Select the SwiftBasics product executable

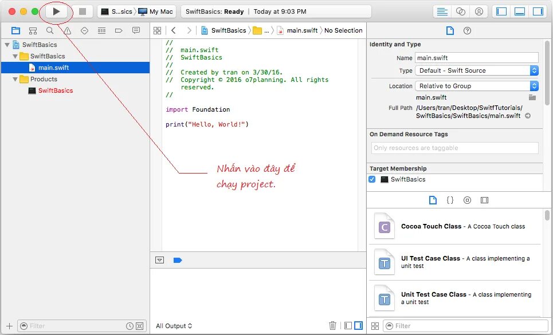[76, 90]
